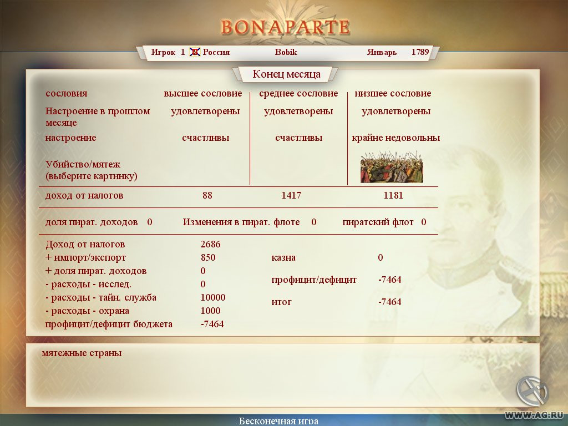Click the 'крайне недовольны' mood text
The image size is (568, 426).
coord(396,138)
